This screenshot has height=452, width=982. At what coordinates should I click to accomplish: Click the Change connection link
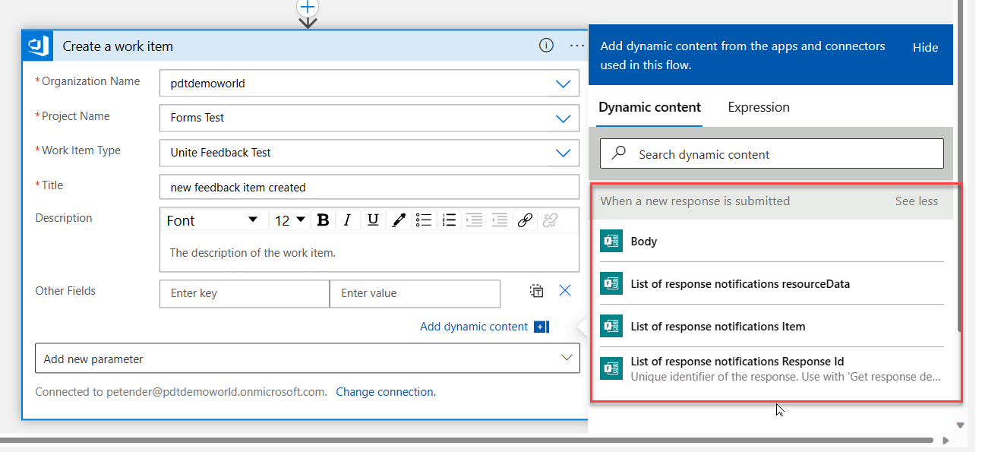(386, 391)
